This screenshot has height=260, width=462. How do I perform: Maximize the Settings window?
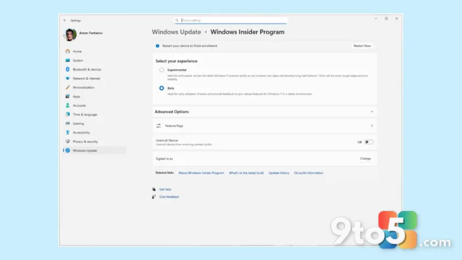(x=386, y=19)
